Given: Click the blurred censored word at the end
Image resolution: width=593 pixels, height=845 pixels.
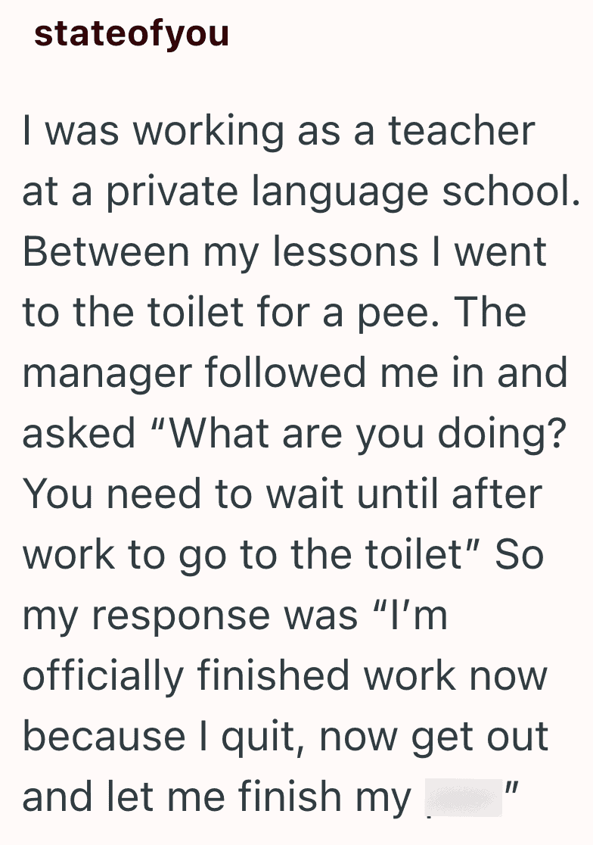Looking at the screenshot, I should pyautogui.click(x=464, y=797).
